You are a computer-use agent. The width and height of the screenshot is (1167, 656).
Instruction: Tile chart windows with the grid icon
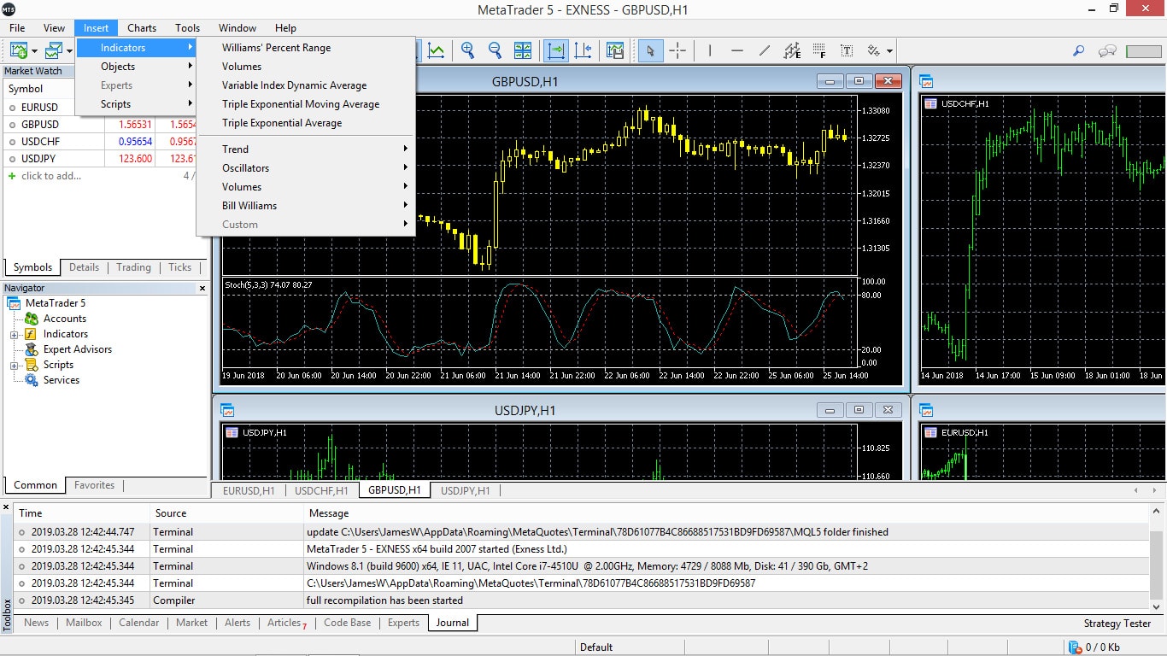523,50
